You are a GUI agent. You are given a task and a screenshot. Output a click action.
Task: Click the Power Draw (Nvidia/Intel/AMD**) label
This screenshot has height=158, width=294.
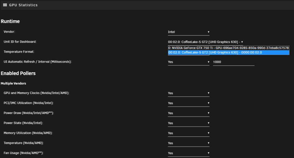pyautogui.click(x=29, y=113)
